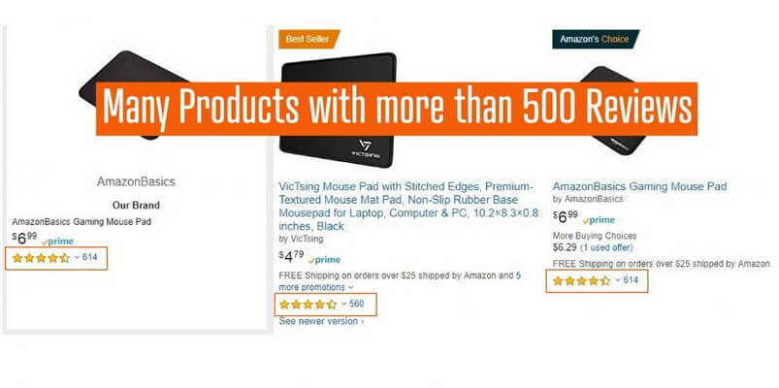Click the $4.79 price

click(x=291, y=256)
